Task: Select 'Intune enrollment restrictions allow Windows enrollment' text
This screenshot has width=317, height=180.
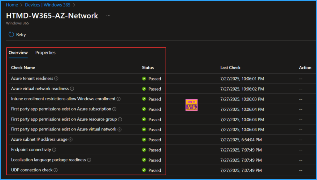Action: pyautogui.click(x=63, y=99)
